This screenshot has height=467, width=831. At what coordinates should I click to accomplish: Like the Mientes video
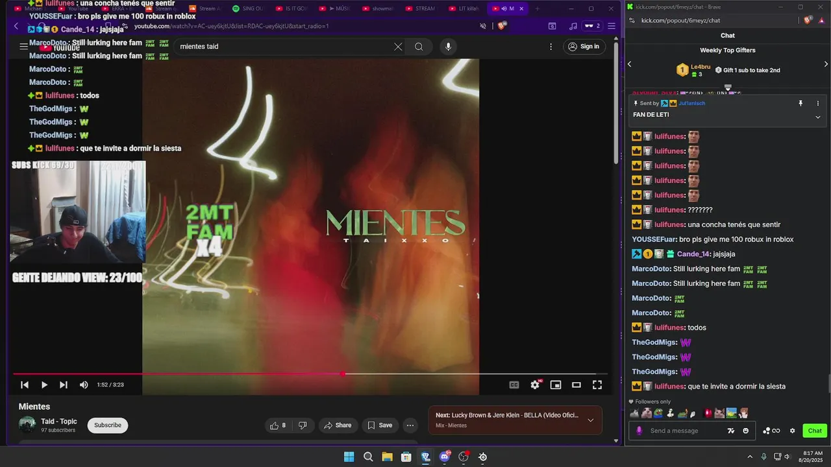(x=278, y=425)
